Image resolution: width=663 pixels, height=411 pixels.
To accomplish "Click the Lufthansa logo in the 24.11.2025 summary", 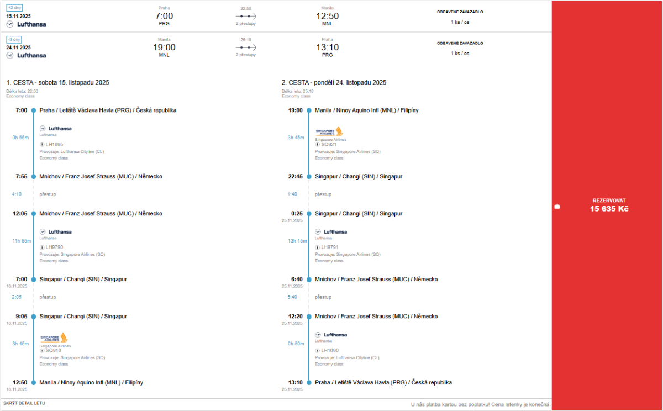I will pos(27,55).
